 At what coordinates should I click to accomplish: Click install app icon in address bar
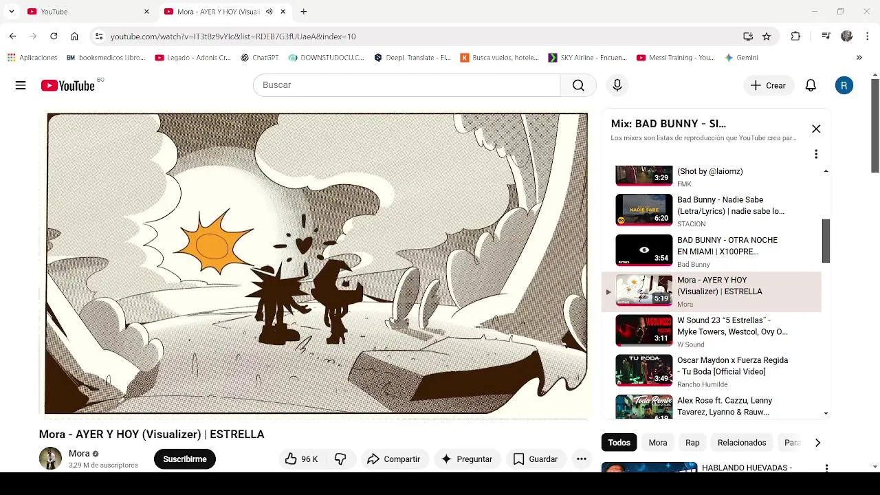748,36
